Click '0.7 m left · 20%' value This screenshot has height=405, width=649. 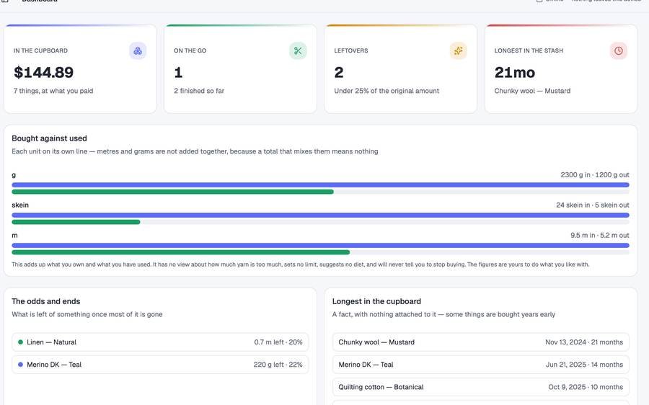278,342
